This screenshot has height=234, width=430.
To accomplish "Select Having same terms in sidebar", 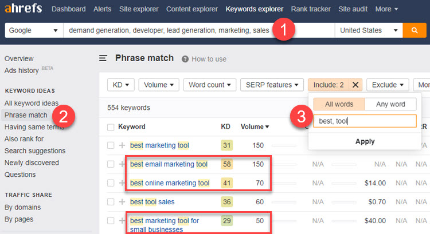I will click(x=34, y=127).
